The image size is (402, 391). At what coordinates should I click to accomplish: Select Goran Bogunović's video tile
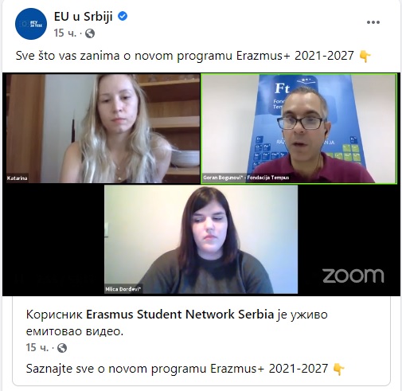[299, 129]
